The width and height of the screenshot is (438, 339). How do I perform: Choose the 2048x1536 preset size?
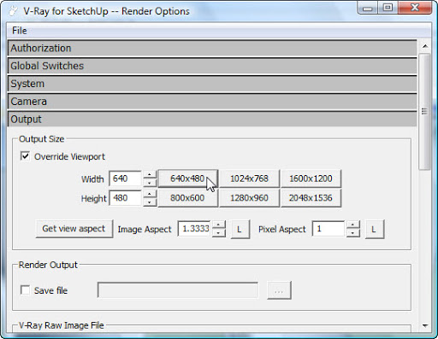click(311, 198)
